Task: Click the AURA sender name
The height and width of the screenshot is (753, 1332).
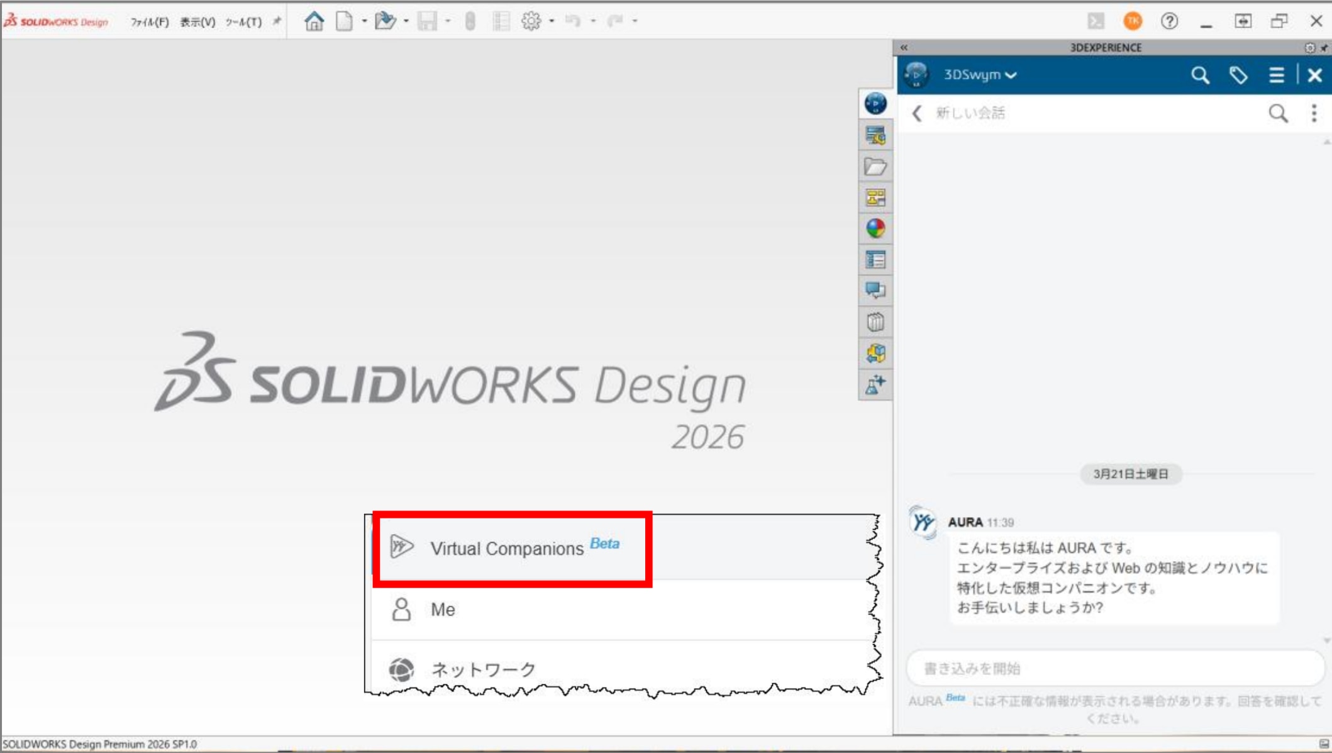Action: coord(965,522)
